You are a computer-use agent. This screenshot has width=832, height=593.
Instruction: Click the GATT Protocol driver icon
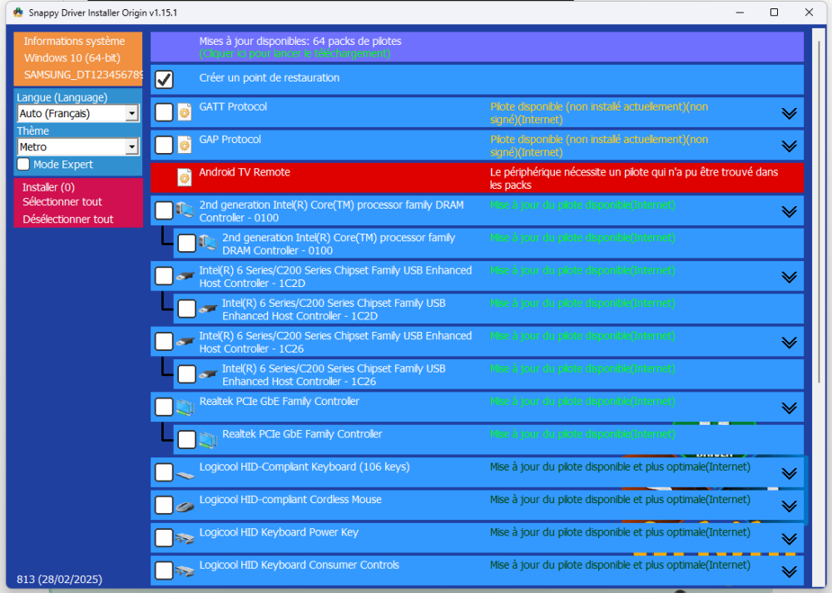[x=185, y=112]
